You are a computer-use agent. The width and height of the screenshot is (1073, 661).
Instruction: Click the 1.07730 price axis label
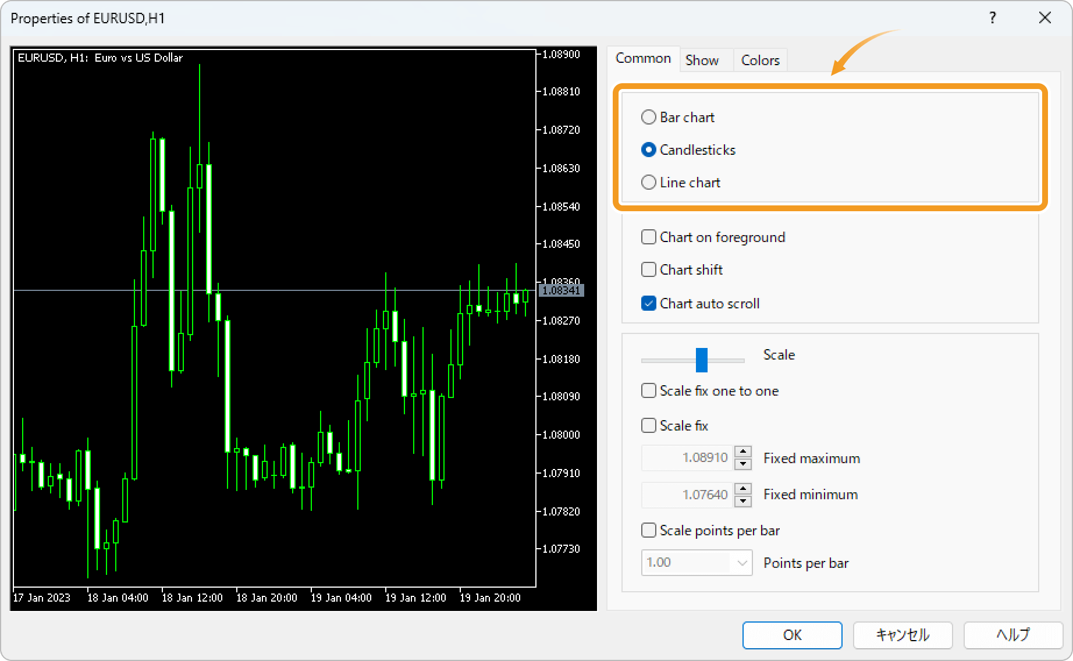coord(561,549)
